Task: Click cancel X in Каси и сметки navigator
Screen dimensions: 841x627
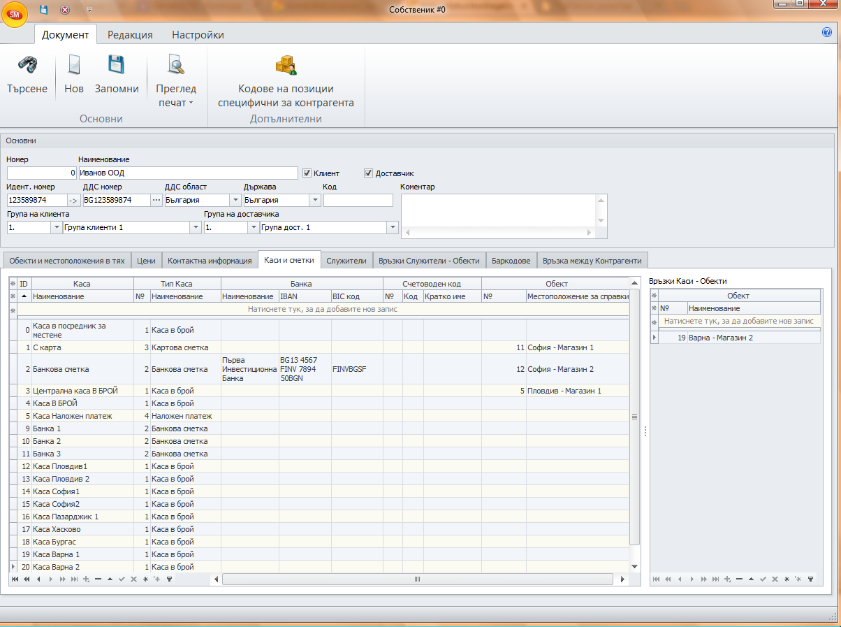Action: click(133, 579)
